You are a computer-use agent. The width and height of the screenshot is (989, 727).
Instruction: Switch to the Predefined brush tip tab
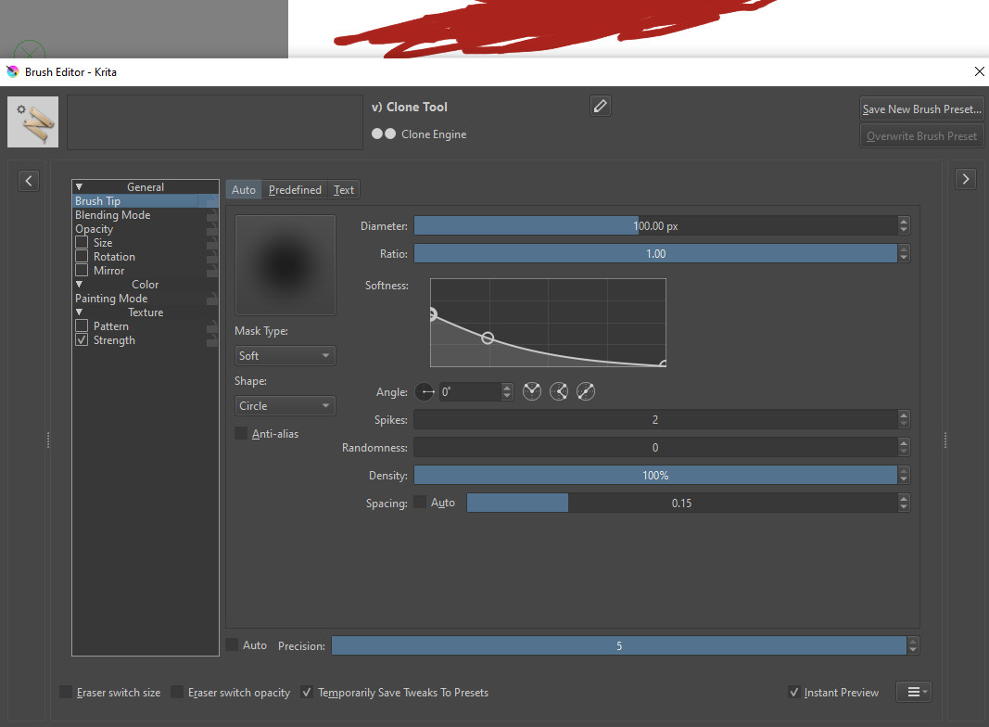(295, 190)
